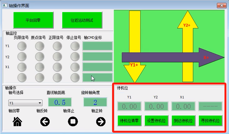Screen dimensions: 229x134
Task: Click the axis forward right-arrow icon
Action: pos(101,121)
